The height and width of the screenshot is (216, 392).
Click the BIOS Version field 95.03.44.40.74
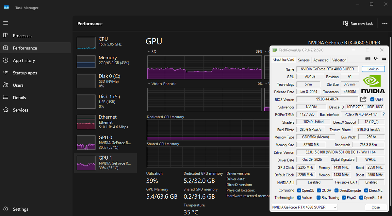328,99
